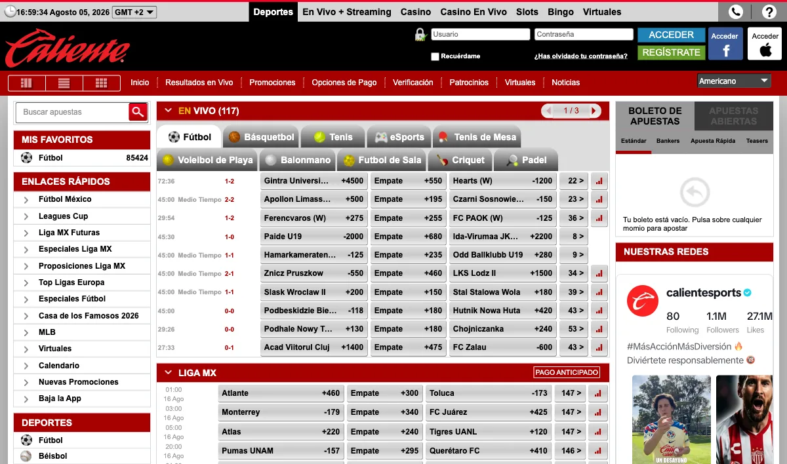Open the América jersey video thumbnail

click(x=671, y=419)
